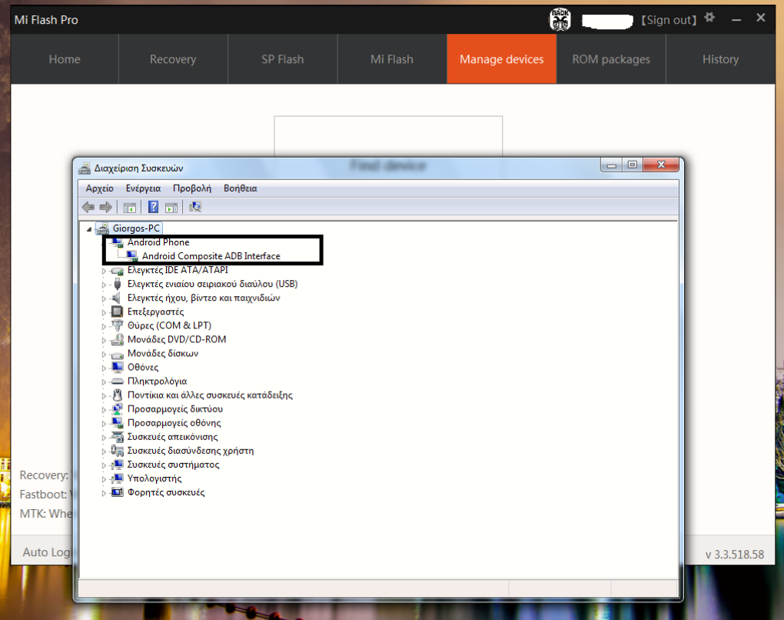Click the Back arrow in Device Manager toolbar

pos(88,207)
